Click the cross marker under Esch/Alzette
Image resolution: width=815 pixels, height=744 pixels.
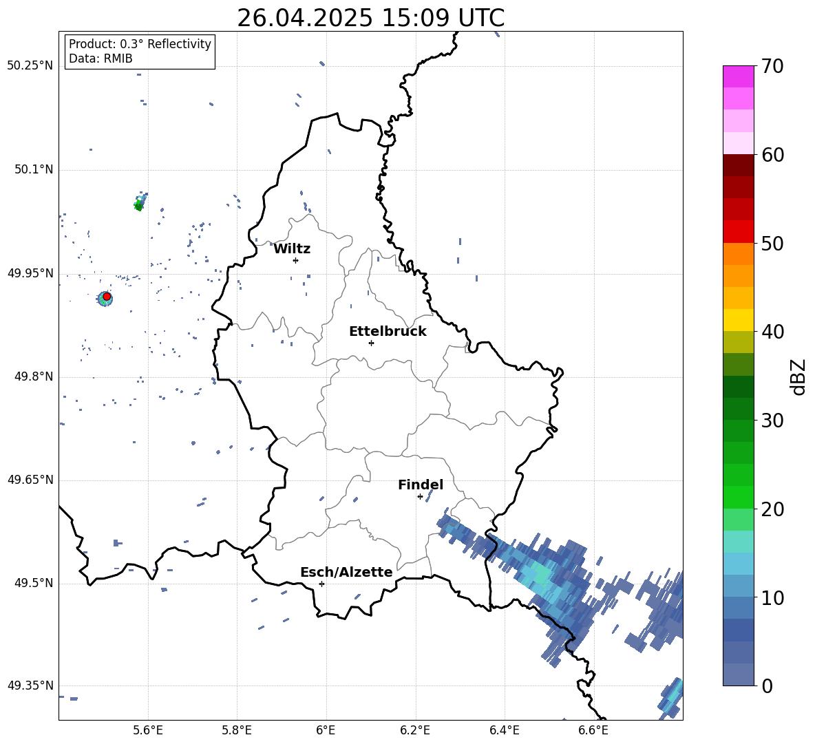321,584
